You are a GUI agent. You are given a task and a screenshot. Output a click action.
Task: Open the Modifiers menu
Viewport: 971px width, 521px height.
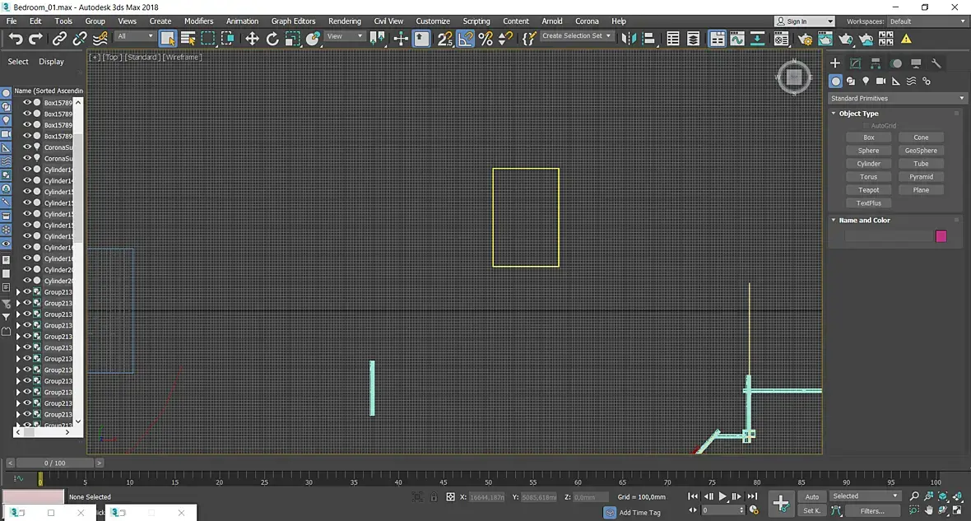pos(199,21)
